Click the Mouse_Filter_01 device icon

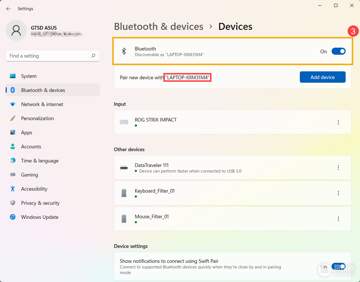(x=124, y=219)
